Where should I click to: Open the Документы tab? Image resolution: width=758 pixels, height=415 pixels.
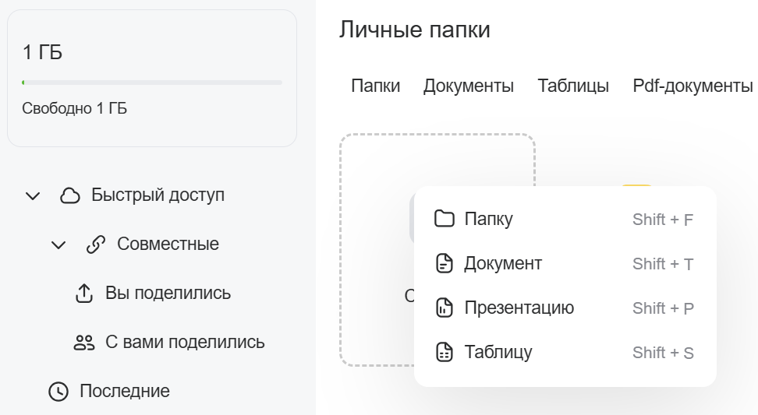pyautogui.click(x=468, y=86)
